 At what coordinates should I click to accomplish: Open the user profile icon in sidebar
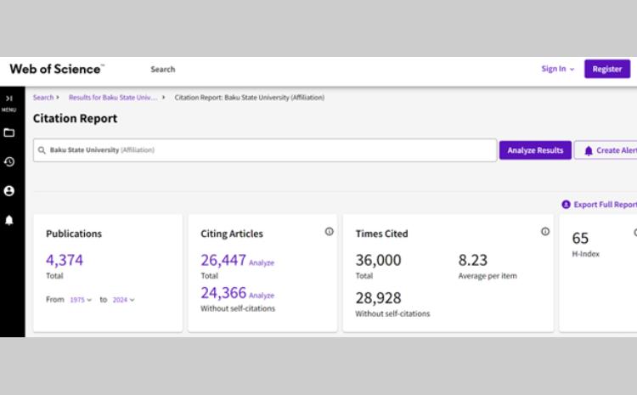coord(9,191)
